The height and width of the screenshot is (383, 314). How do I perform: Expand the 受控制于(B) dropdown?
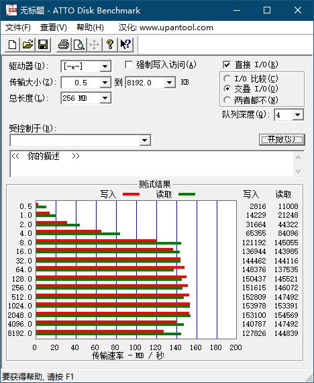point(145,140)
